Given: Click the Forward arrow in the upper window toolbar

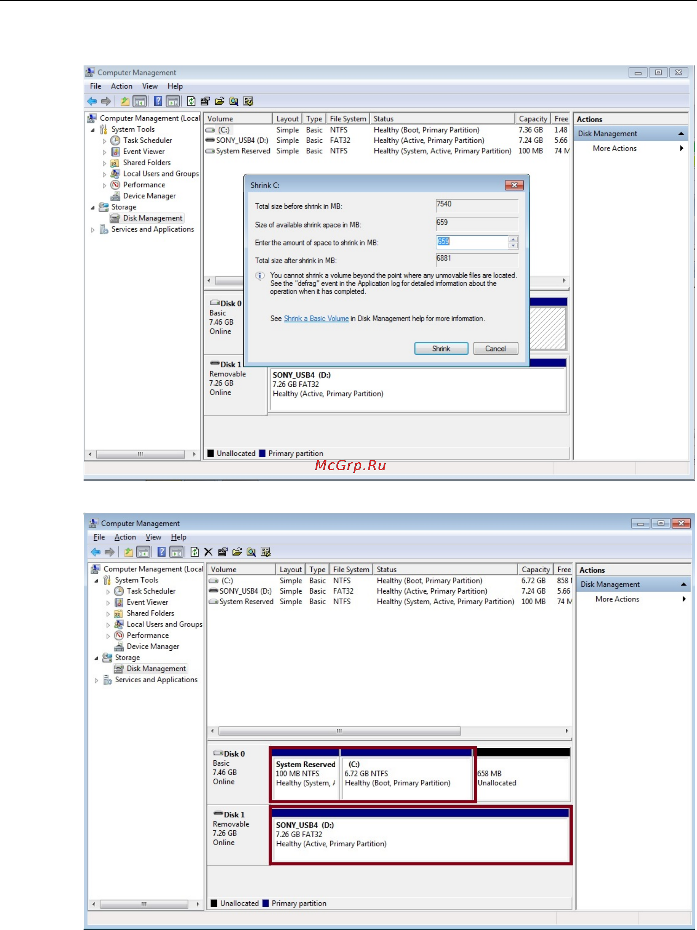Looking at the screenshot, I should (x=106, y=101).
